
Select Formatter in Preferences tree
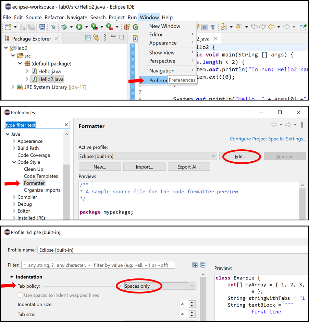(34, 183)
